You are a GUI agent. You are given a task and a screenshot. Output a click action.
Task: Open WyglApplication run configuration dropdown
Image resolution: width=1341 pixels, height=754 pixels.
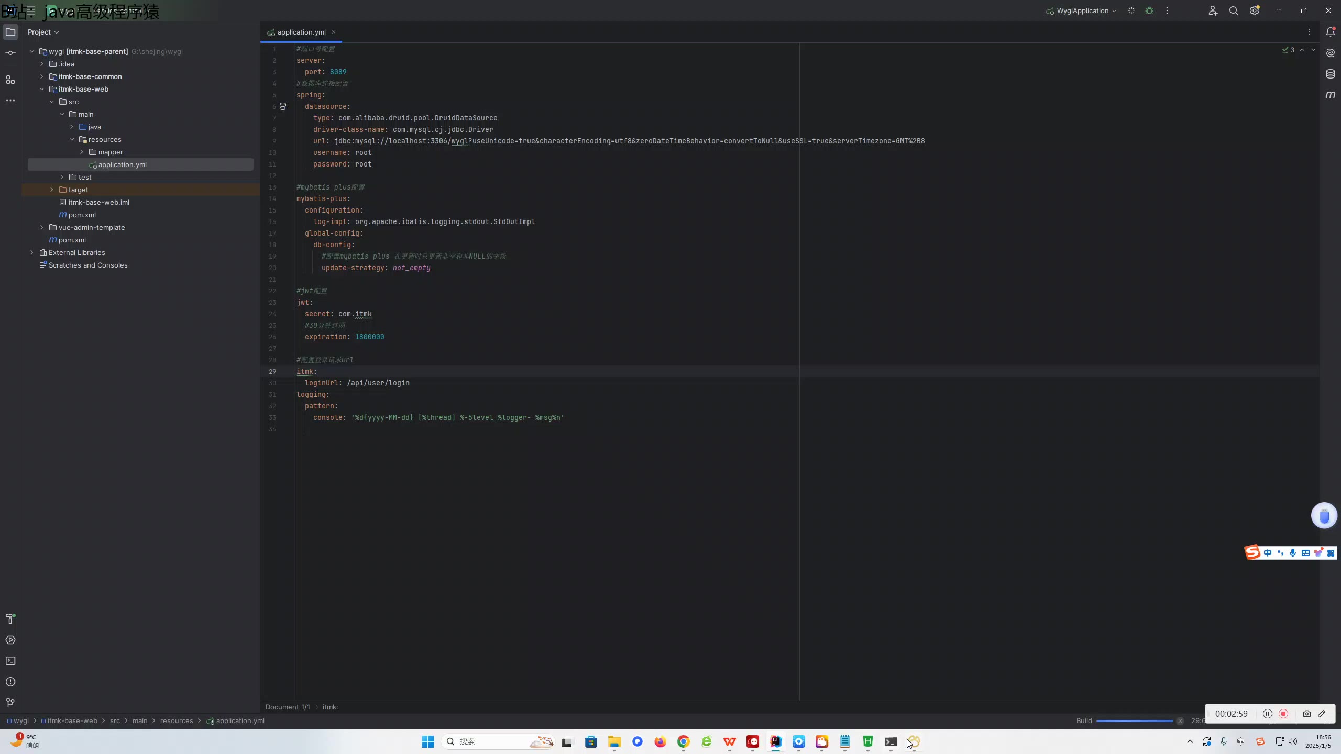coord(1082,10)
